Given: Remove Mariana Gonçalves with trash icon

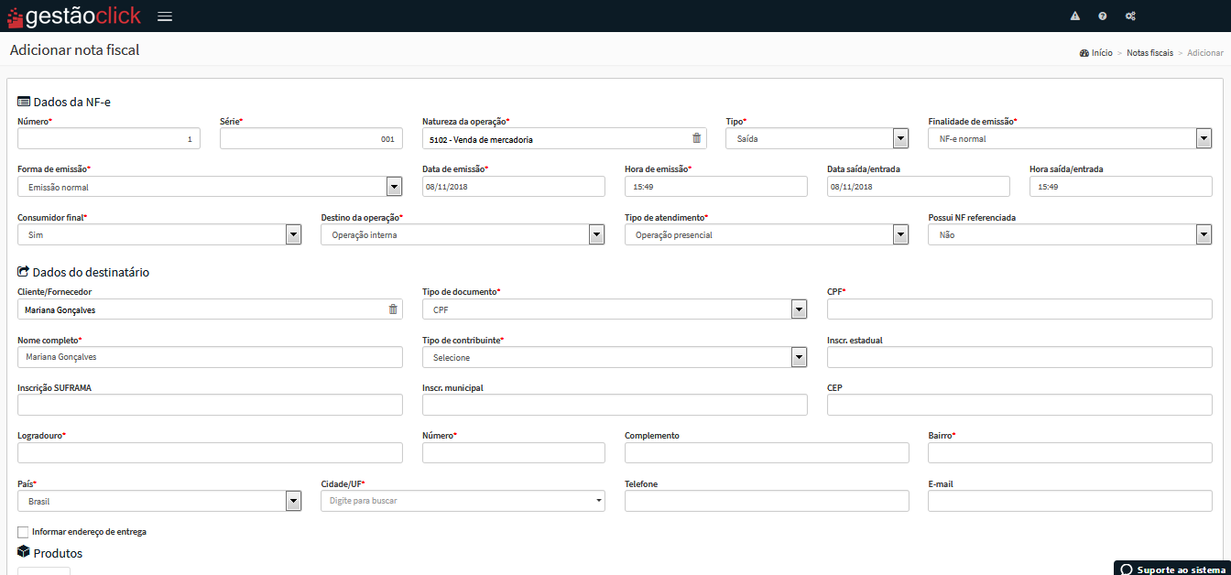Looking at the screenshot, I should pyautogui.click(x=393, y=309).
